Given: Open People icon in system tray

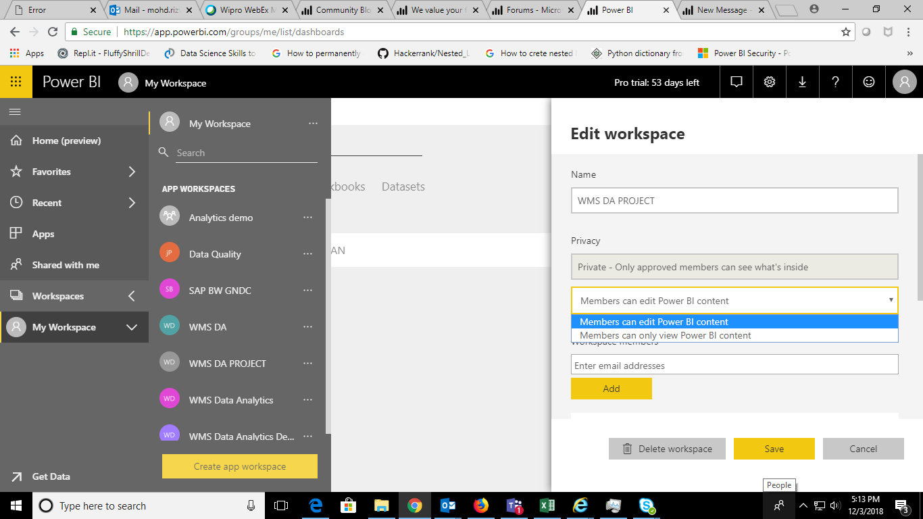Looking at the screenshot, I should (x=779, y=505).
